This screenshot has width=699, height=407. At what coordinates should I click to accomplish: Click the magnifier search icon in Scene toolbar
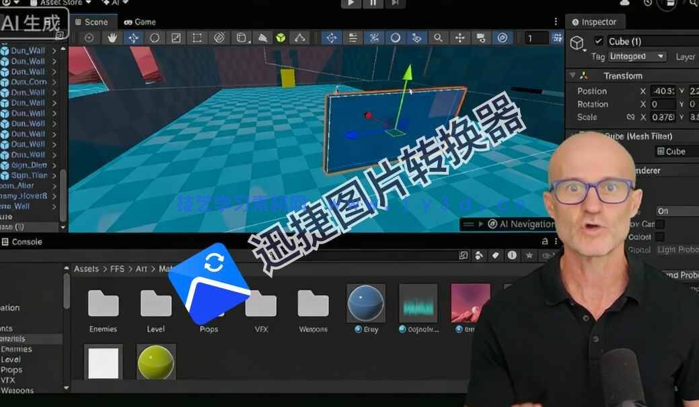pos(438,38)
